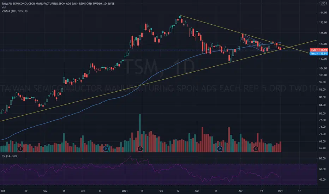Open the earnings marker in mid-April
Viewport: 329px width, 194px height.
(256, 149)
